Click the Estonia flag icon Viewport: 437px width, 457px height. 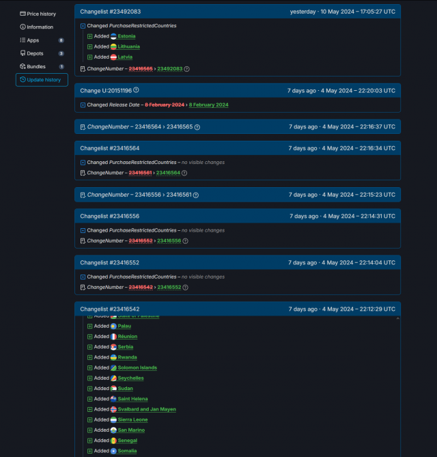[x=113, y=36]
